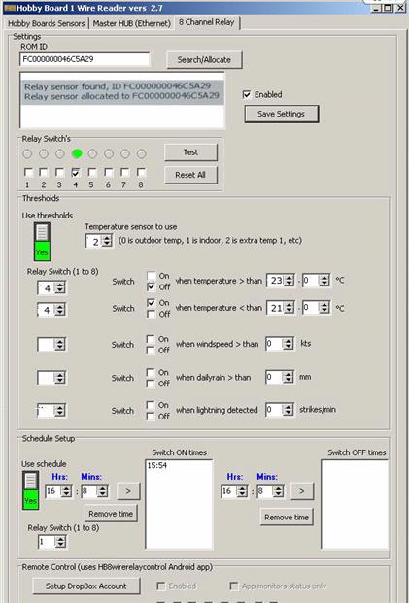Screen dimensions: 409x603
Task: Click the ROM ID input field
Action: coord(85,59)
